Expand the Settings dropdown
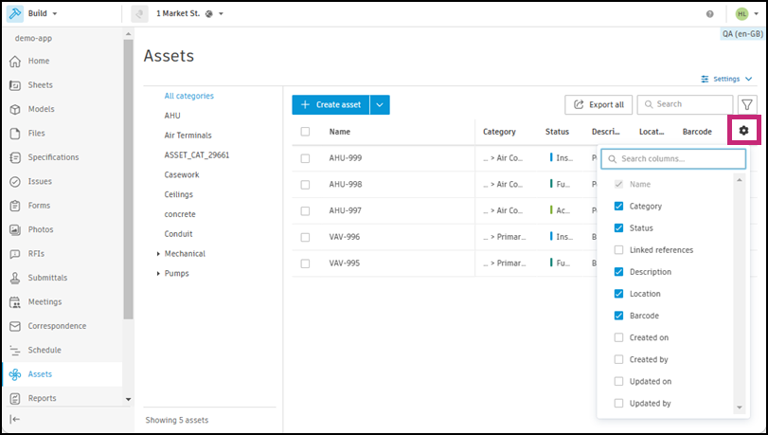Image resolution: width=768 pixels, height=435 pixels. point(727,79)
